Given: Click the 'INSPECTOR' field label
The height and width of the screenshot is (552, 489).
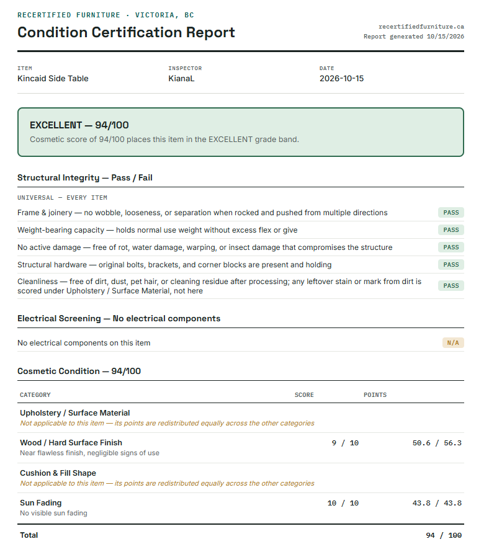Looking at the screenshot, I should click(x=185, y=68).
